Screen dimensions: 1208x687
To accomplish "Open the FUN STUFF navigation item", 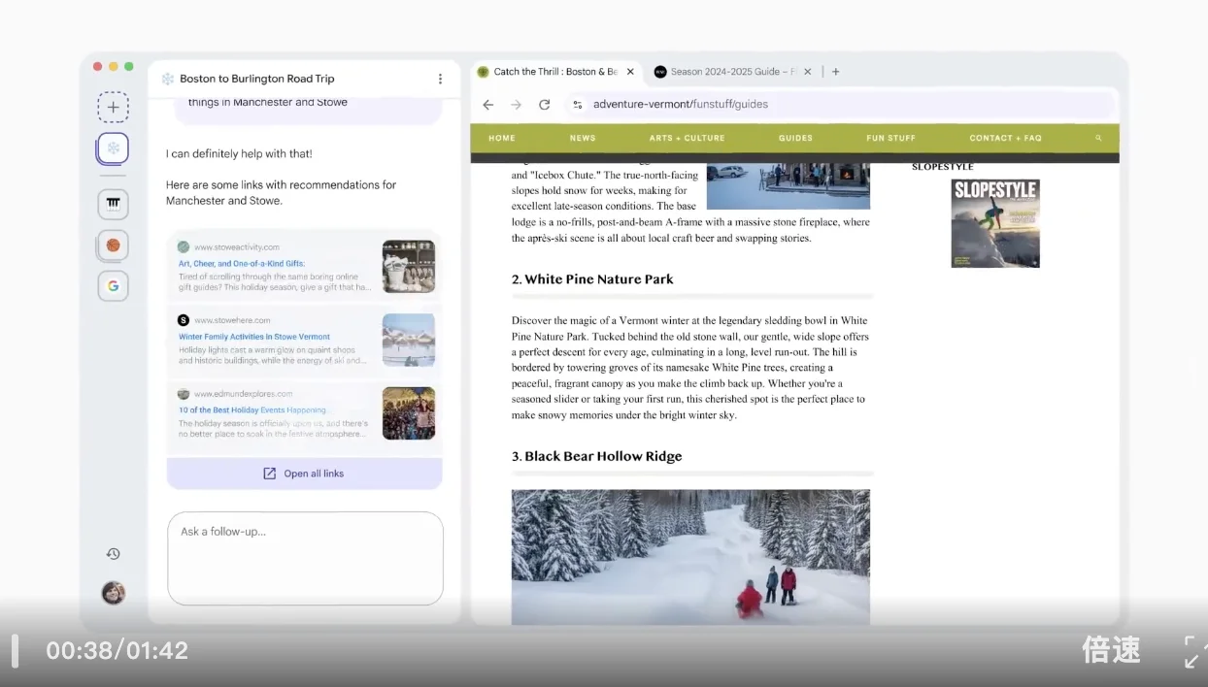I will pos(890,138).
